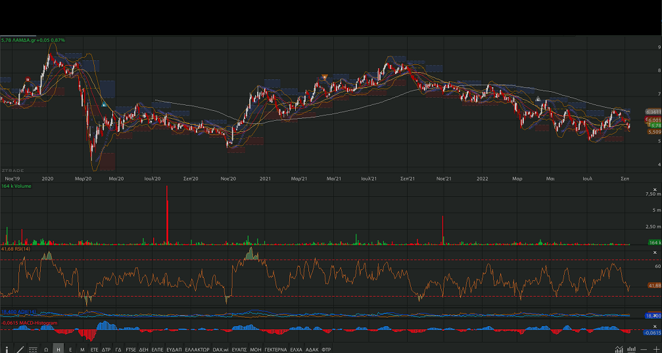Switch to the M monthly timeframe
662x353 pixels.
click(x=82, y=349)
